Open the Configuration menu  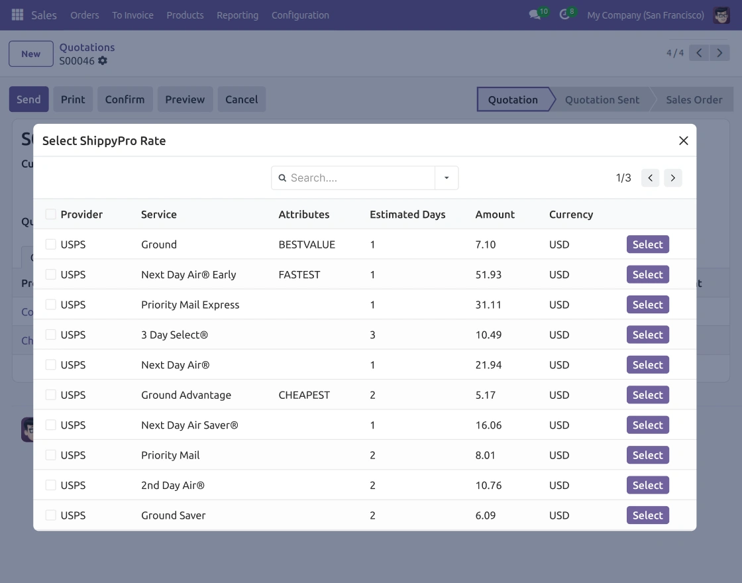(x=300, y=15)
